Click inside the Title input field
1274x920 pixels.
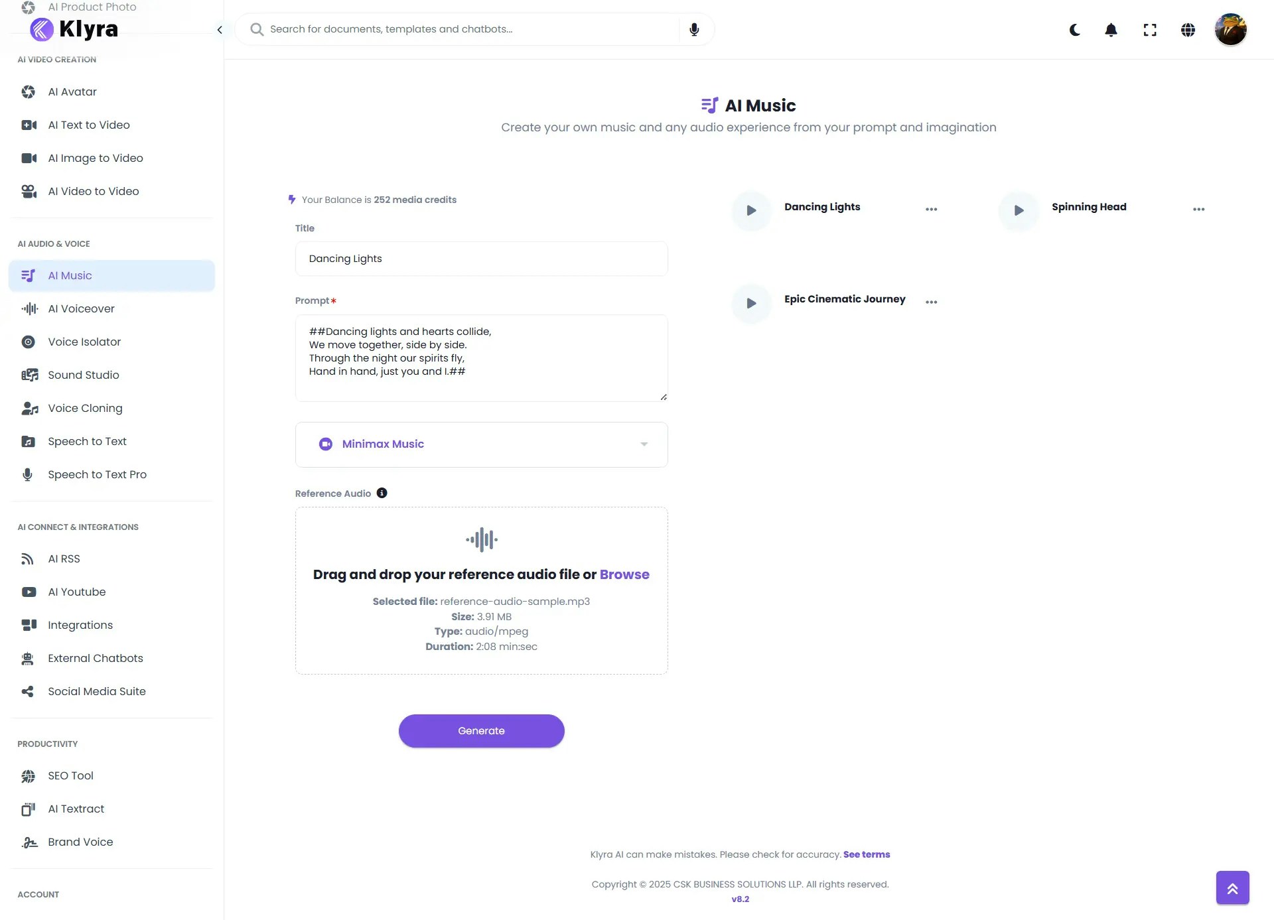pyautogui.click(x=481, y=259)
